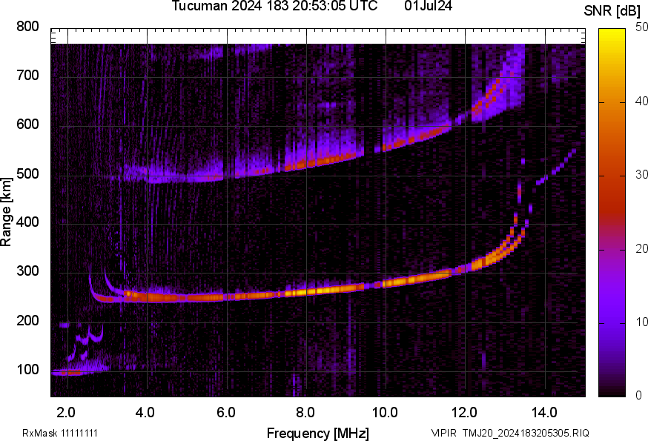
Task: Click range tick label '700'
Action: [x=27, y=75]
